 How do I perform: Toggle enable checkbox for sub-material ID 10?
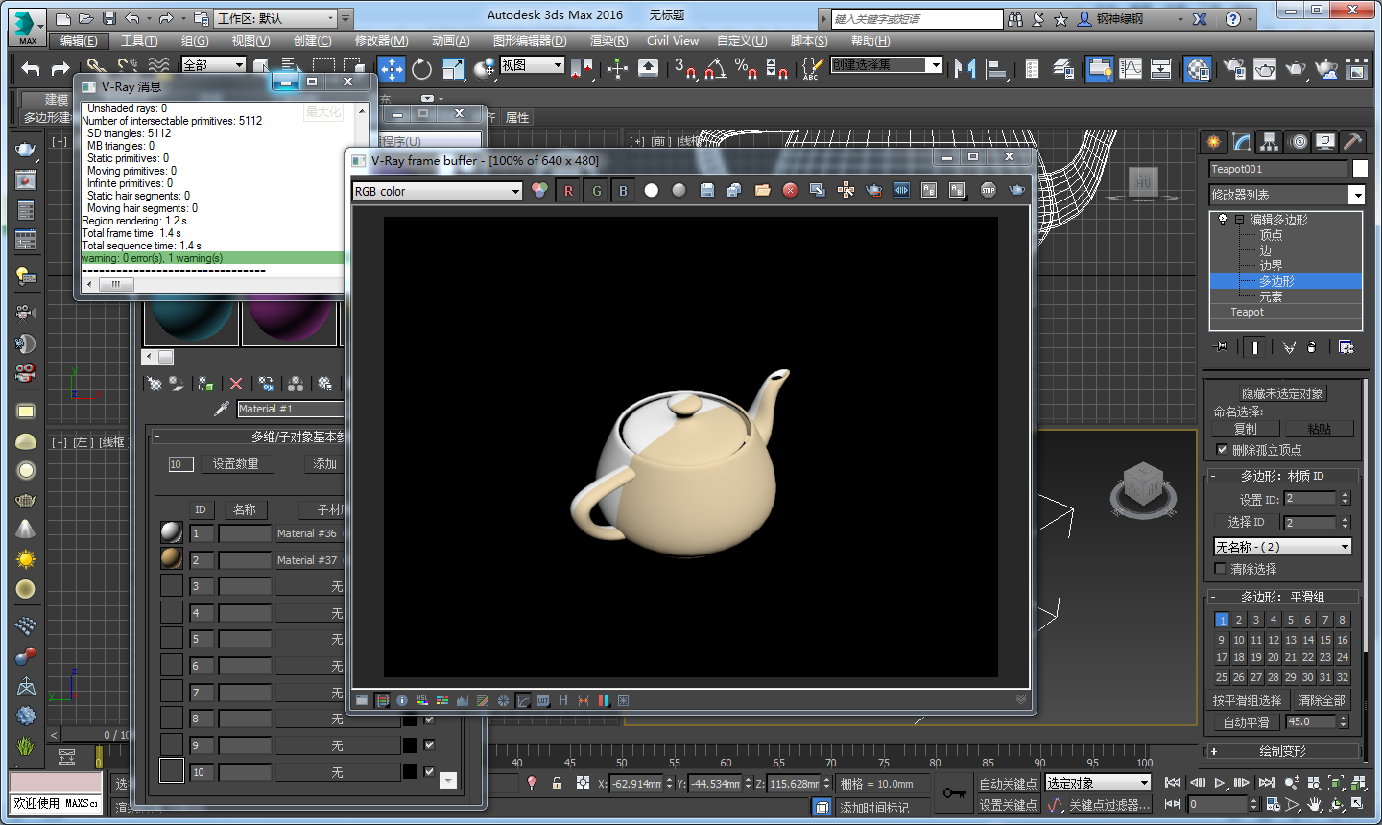pyautogui.click(x=429, y=771)
